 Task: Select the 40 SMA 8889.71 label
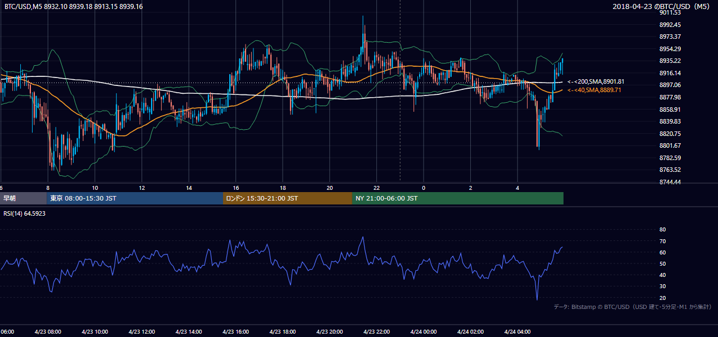594,90
